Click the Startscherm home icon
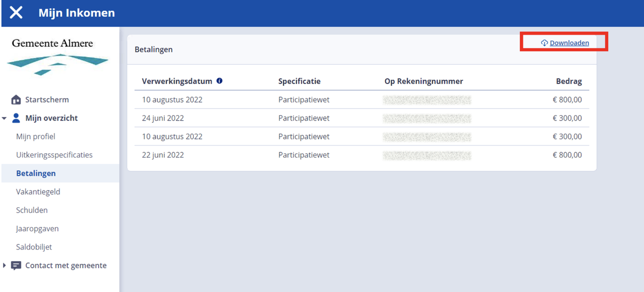 [16, 100]
